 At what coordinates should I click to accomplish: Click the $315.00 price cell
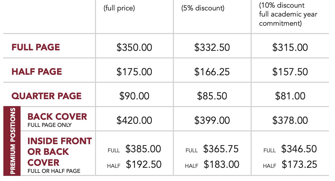(290, 48)
